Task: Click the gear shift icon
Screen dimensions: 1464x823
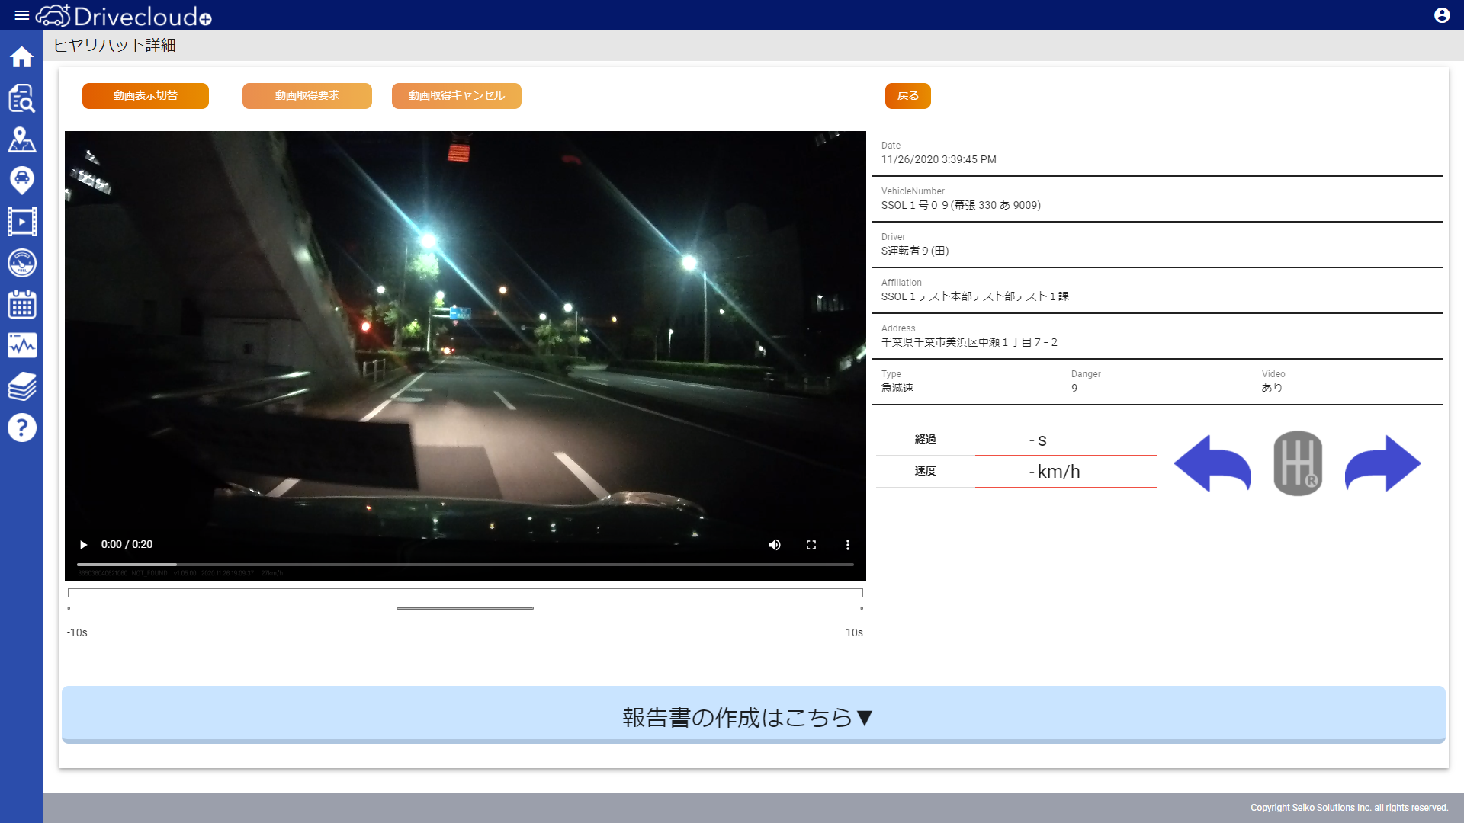Action: click(x=1298, y=463)
